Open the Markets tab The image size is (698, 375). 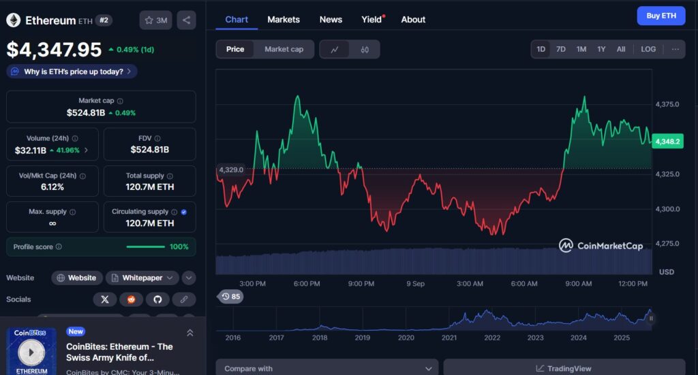coord(284,20)
